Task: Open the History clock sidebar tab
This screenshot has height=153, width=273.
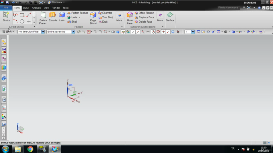Action: tap(4, 100)
